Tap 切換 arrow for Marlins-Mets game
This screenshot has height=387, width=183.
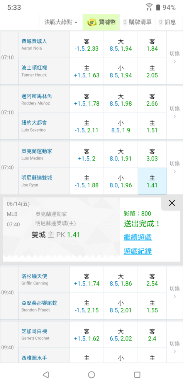[175, 113]
